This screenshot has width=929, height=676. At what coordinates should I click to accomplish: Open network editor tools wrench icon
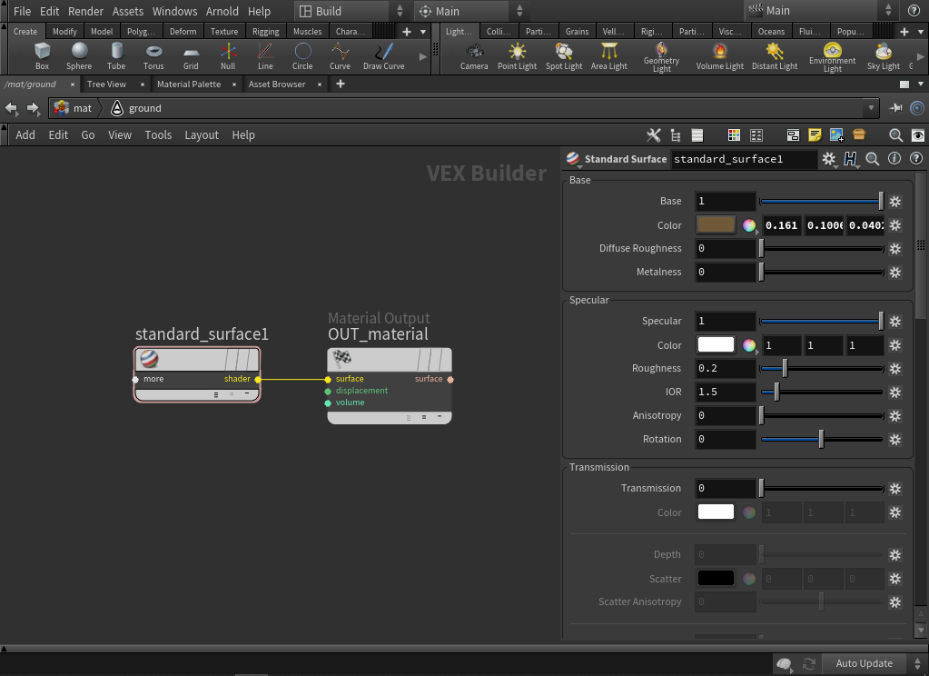pyautogui.click(x=654, y=135)
